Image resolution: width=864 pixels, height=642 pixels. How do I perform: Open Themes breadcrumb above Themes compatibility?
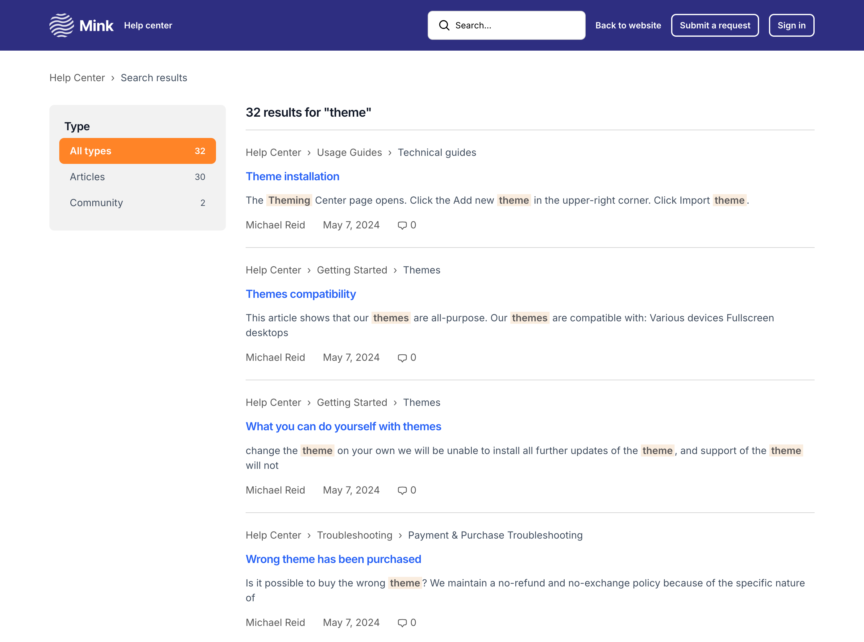point(422,270)
